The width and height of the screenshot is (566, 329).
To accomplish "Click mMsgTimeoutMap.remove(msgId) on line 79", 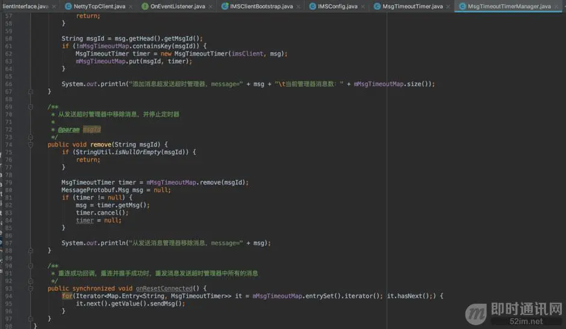I will pos(196,183).
